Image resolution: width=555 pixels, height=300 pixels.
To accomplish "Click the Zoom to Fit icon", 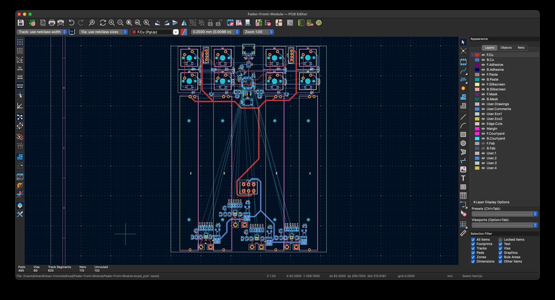I will tap(129, 23).
